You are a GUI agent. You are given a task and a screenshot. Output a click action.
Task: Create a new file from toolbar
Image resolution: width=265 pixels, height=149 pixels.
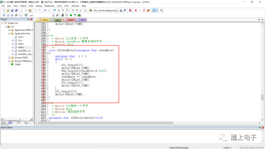pyautogui.click(x=4, y=10)
